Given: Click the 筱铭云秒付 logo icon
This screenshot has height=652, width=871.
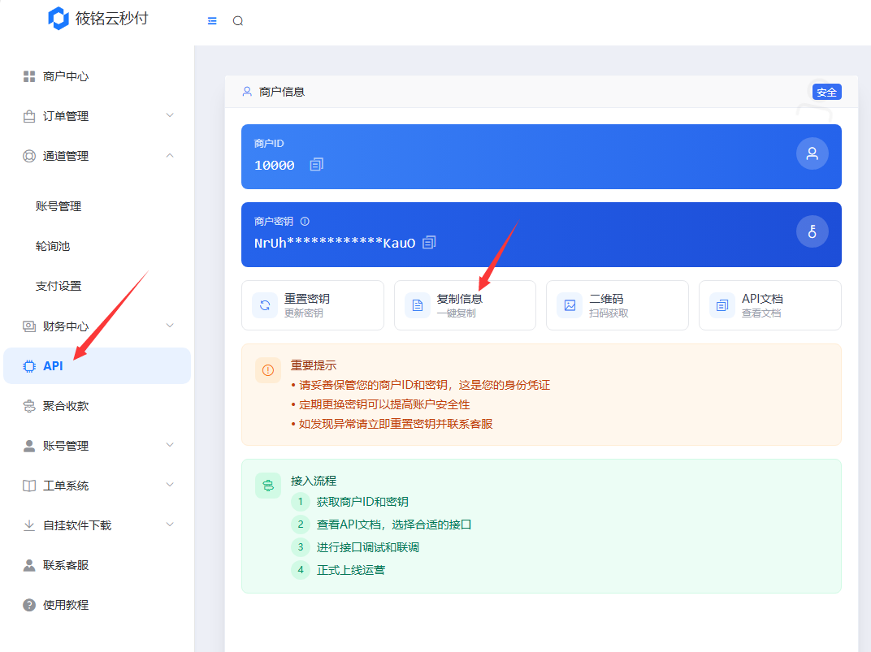Looking at the screenshot, I should (x=58, y=19).
